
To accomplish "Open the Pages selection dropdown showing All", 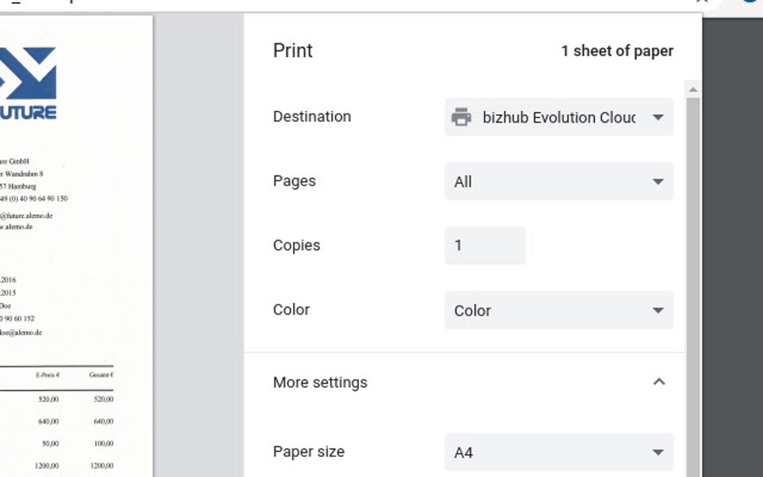I will pos(559,182).
